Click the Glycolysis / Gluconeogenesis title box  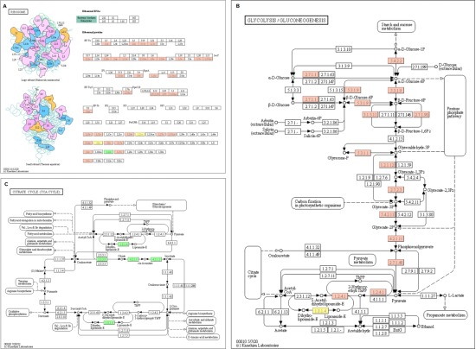coord(286,20)
